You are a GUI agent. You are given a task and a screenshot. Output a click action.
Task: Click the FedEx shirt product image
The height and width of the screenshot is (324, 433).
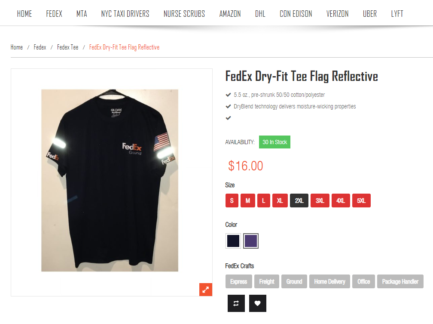coord(110,180)
